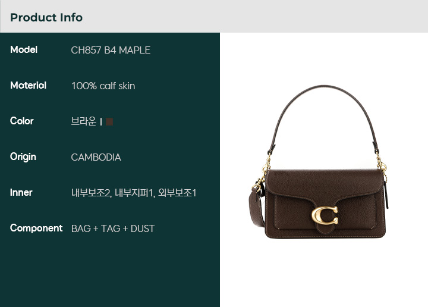Click the Korean color name 브라운
The height and width of the screenshot is (307, 428).
coord(84,121)
